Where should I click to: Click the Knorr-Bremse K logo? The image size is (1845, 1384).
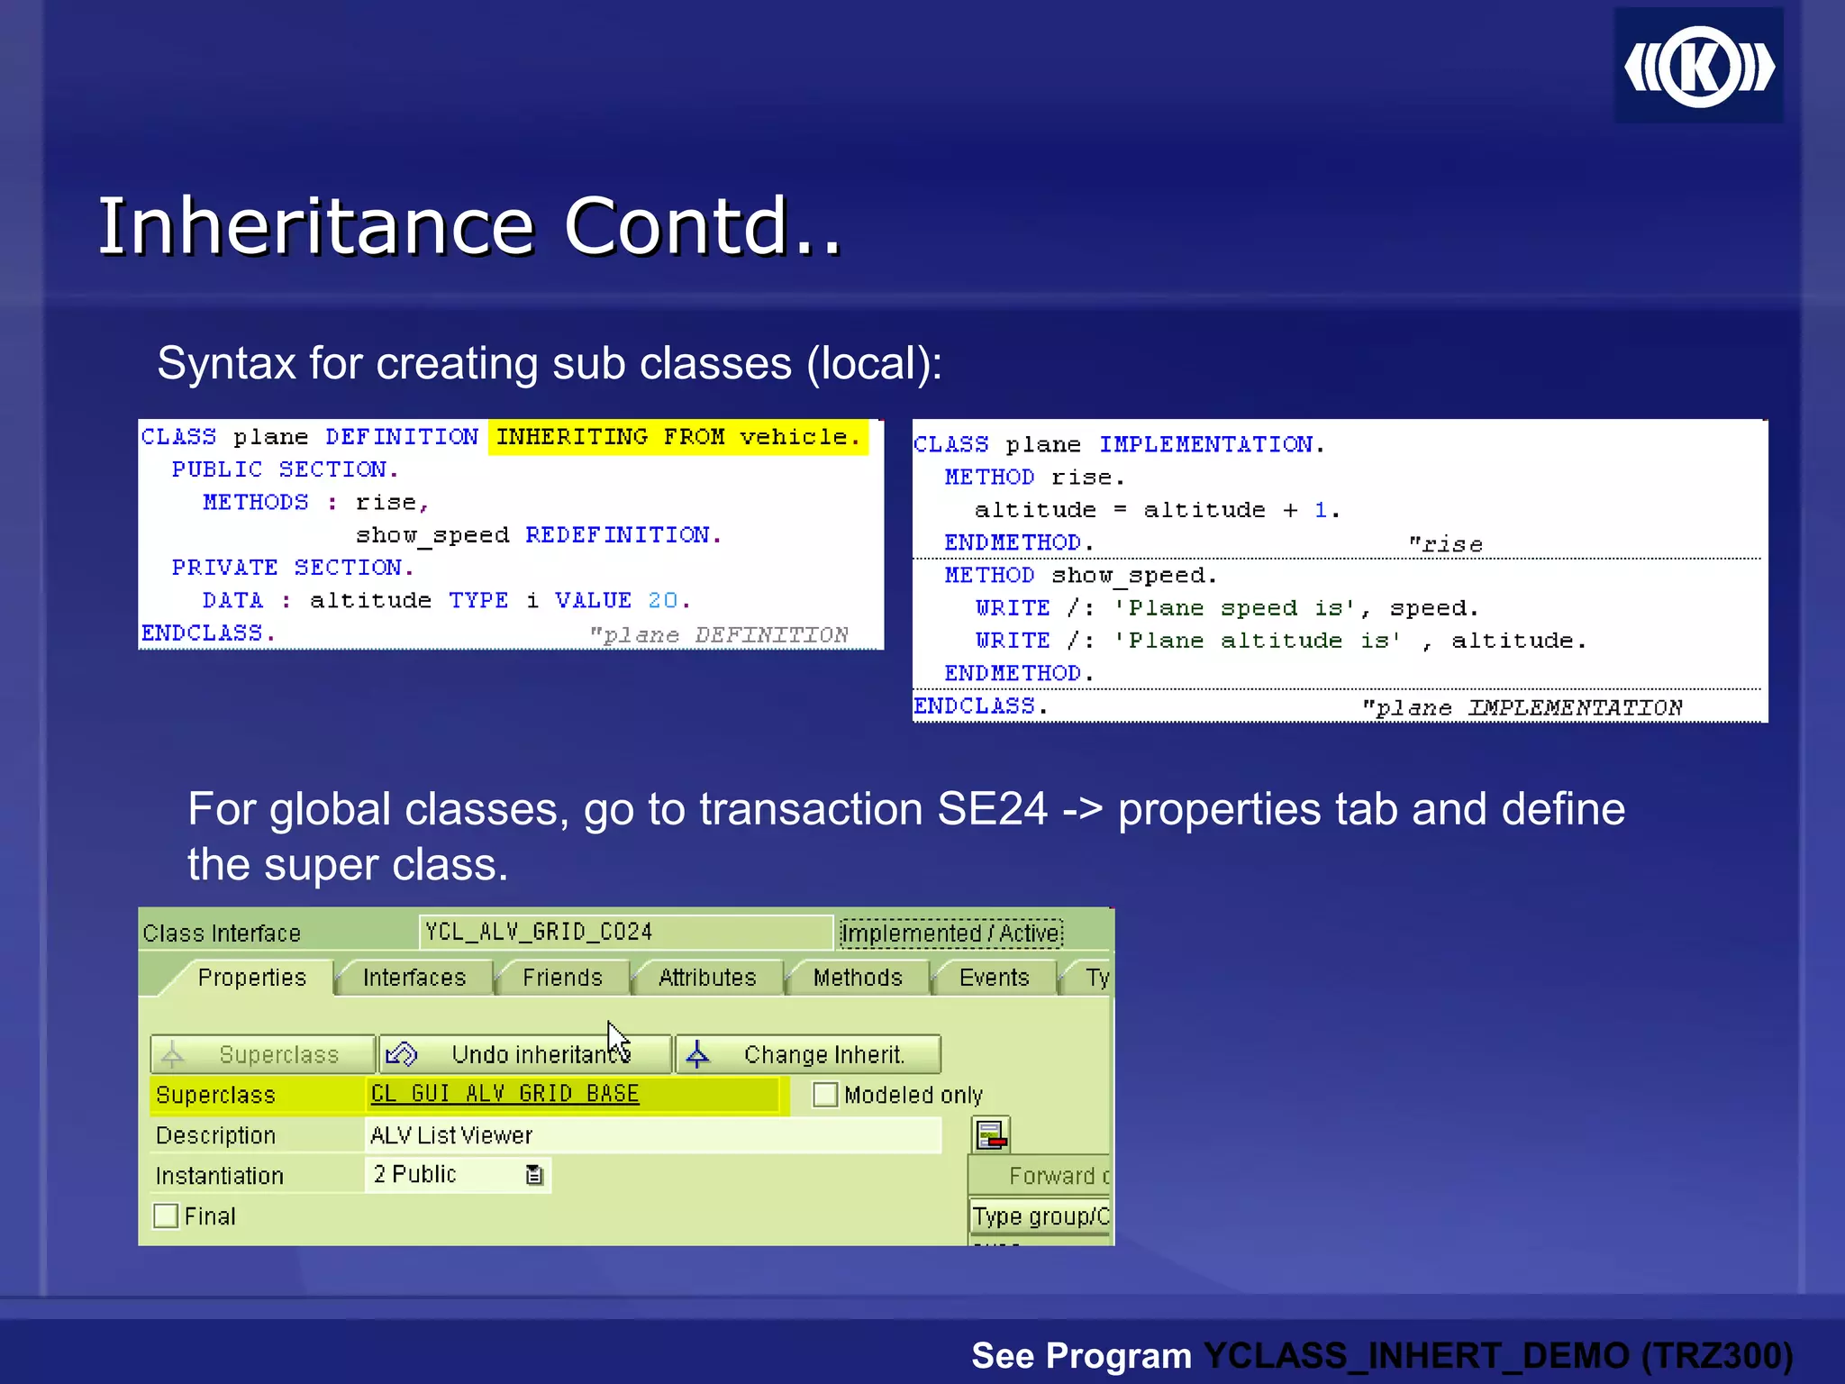pyautogui.click(x=1698, y=67)
